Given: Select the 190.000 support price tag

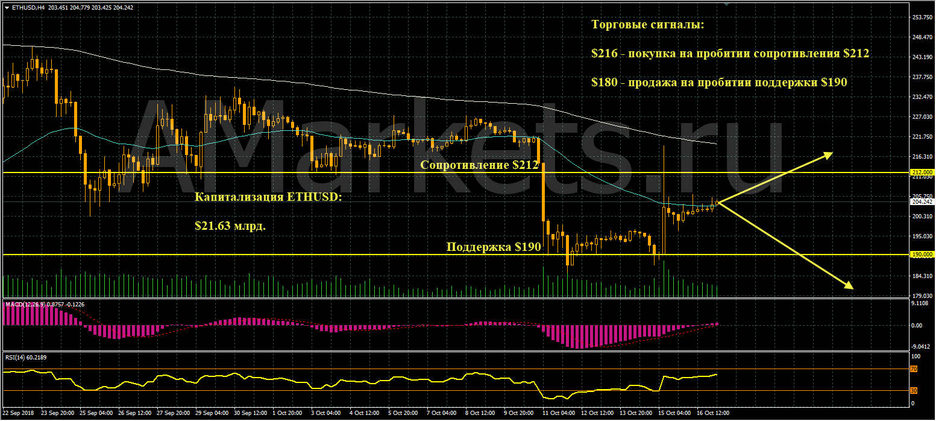Looking at the screenshot, I should 922,255.
